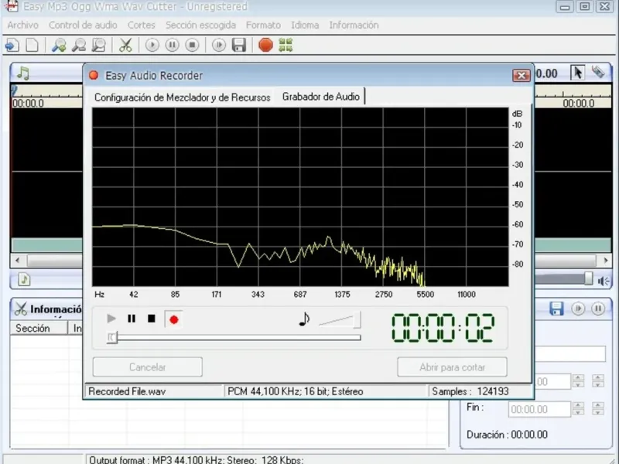This screenshot has width=619, height=464.
Task: Click the new blank file icon
Action: coord(32,45)
